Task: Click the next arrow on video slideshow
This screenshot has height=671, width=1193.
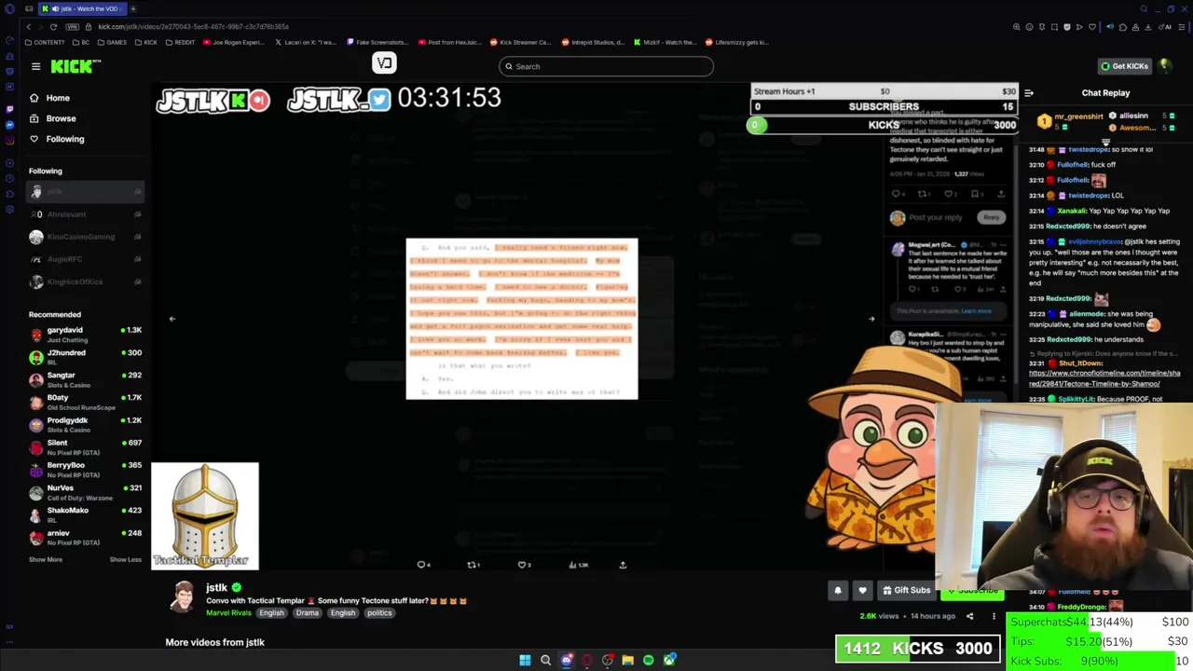Action: click(871, 319)
